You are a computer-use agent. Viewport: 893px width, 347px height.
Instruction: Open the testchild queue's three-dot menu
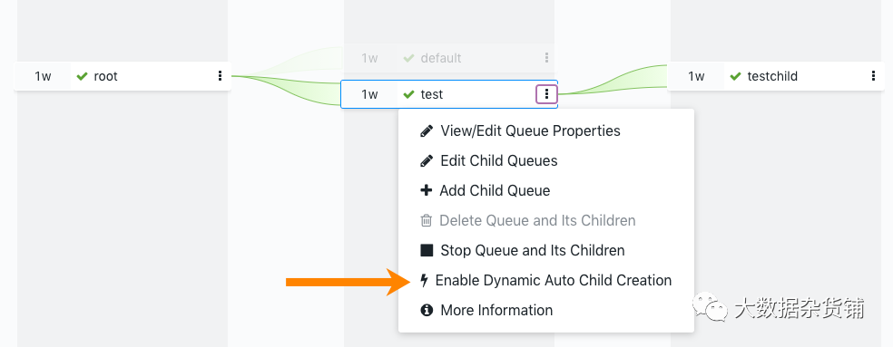point(873,76)
